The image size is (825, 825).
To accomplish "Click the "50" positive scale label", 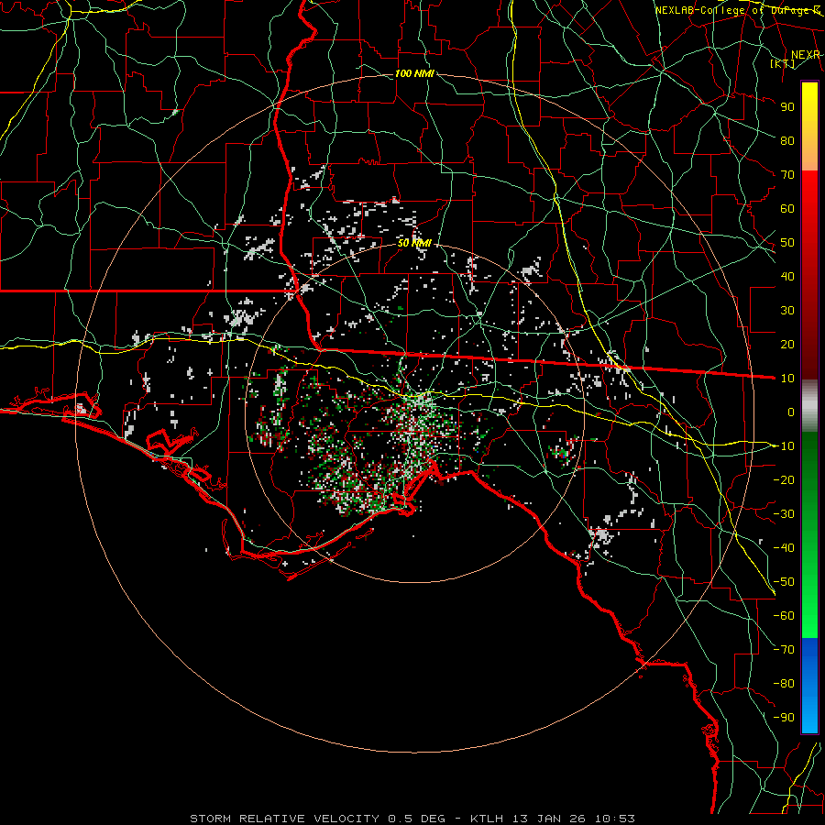I will coord(787,243).
